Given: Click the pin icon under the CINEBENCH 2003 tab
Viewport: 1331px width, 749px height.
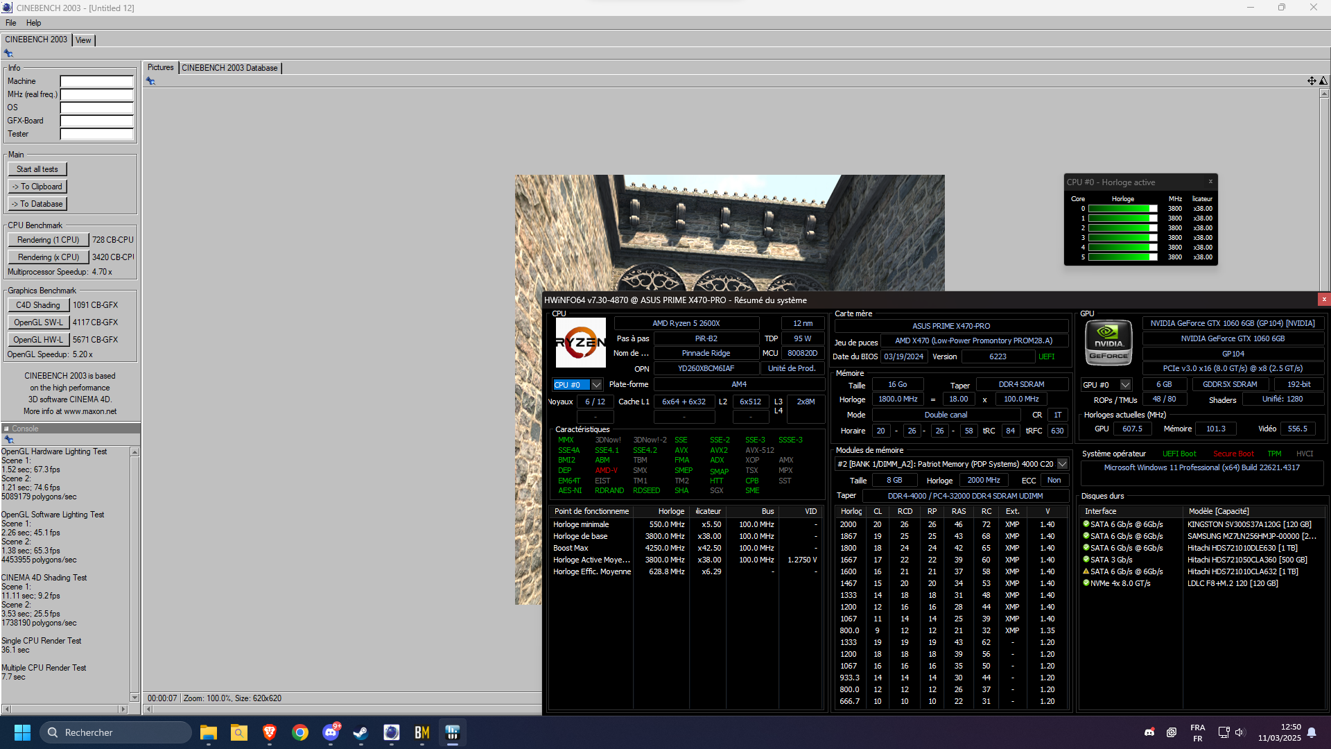Looking at the screenshot, I should pyautogui.click(x=8, y=53).
